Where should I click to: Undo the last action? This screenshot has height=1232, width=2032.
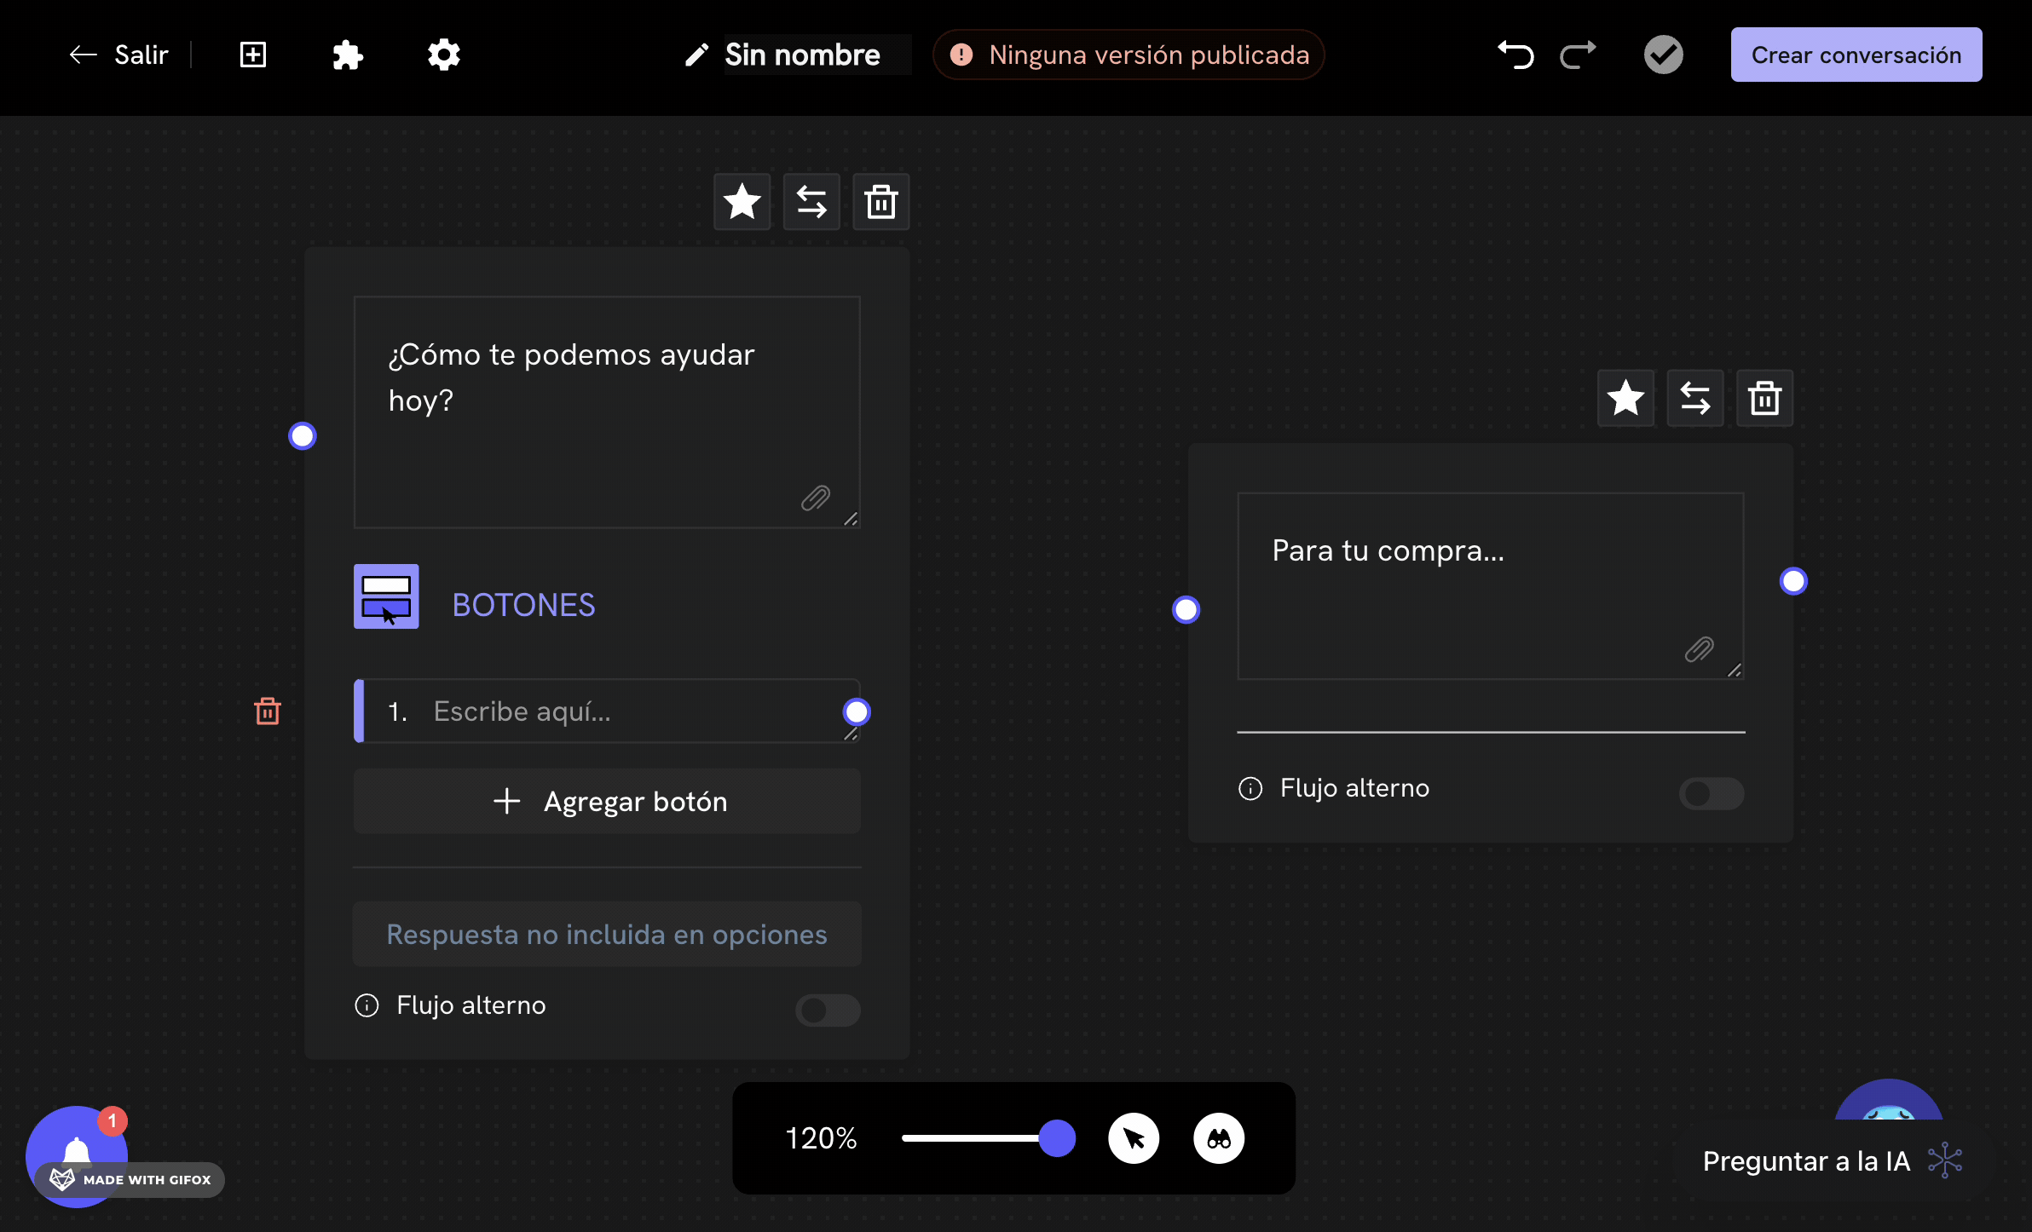click(1516, 54)
